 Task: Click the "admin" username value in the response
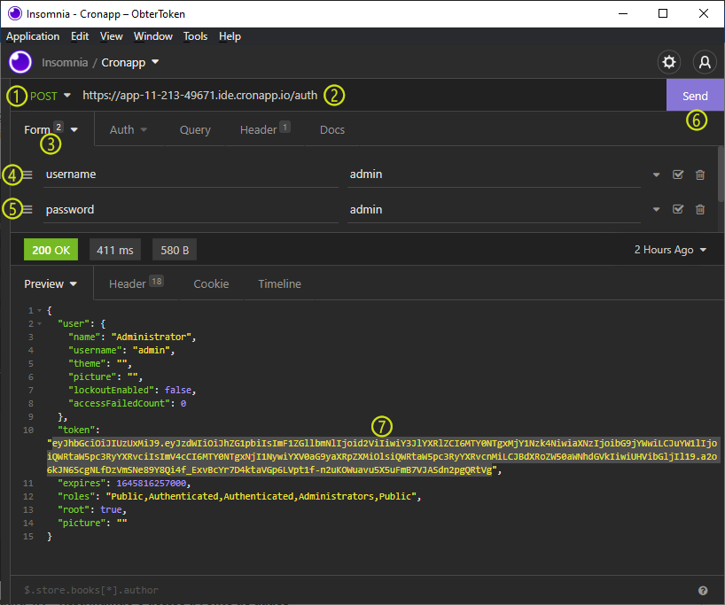152,351
